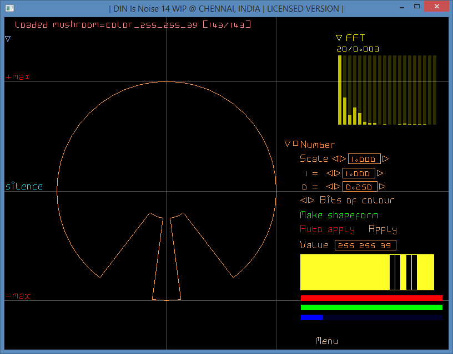The width and height of the screenshot is (453, 354).
Task: Increase Scale with right stepper arrow
Action: click(x=385, y=158)
